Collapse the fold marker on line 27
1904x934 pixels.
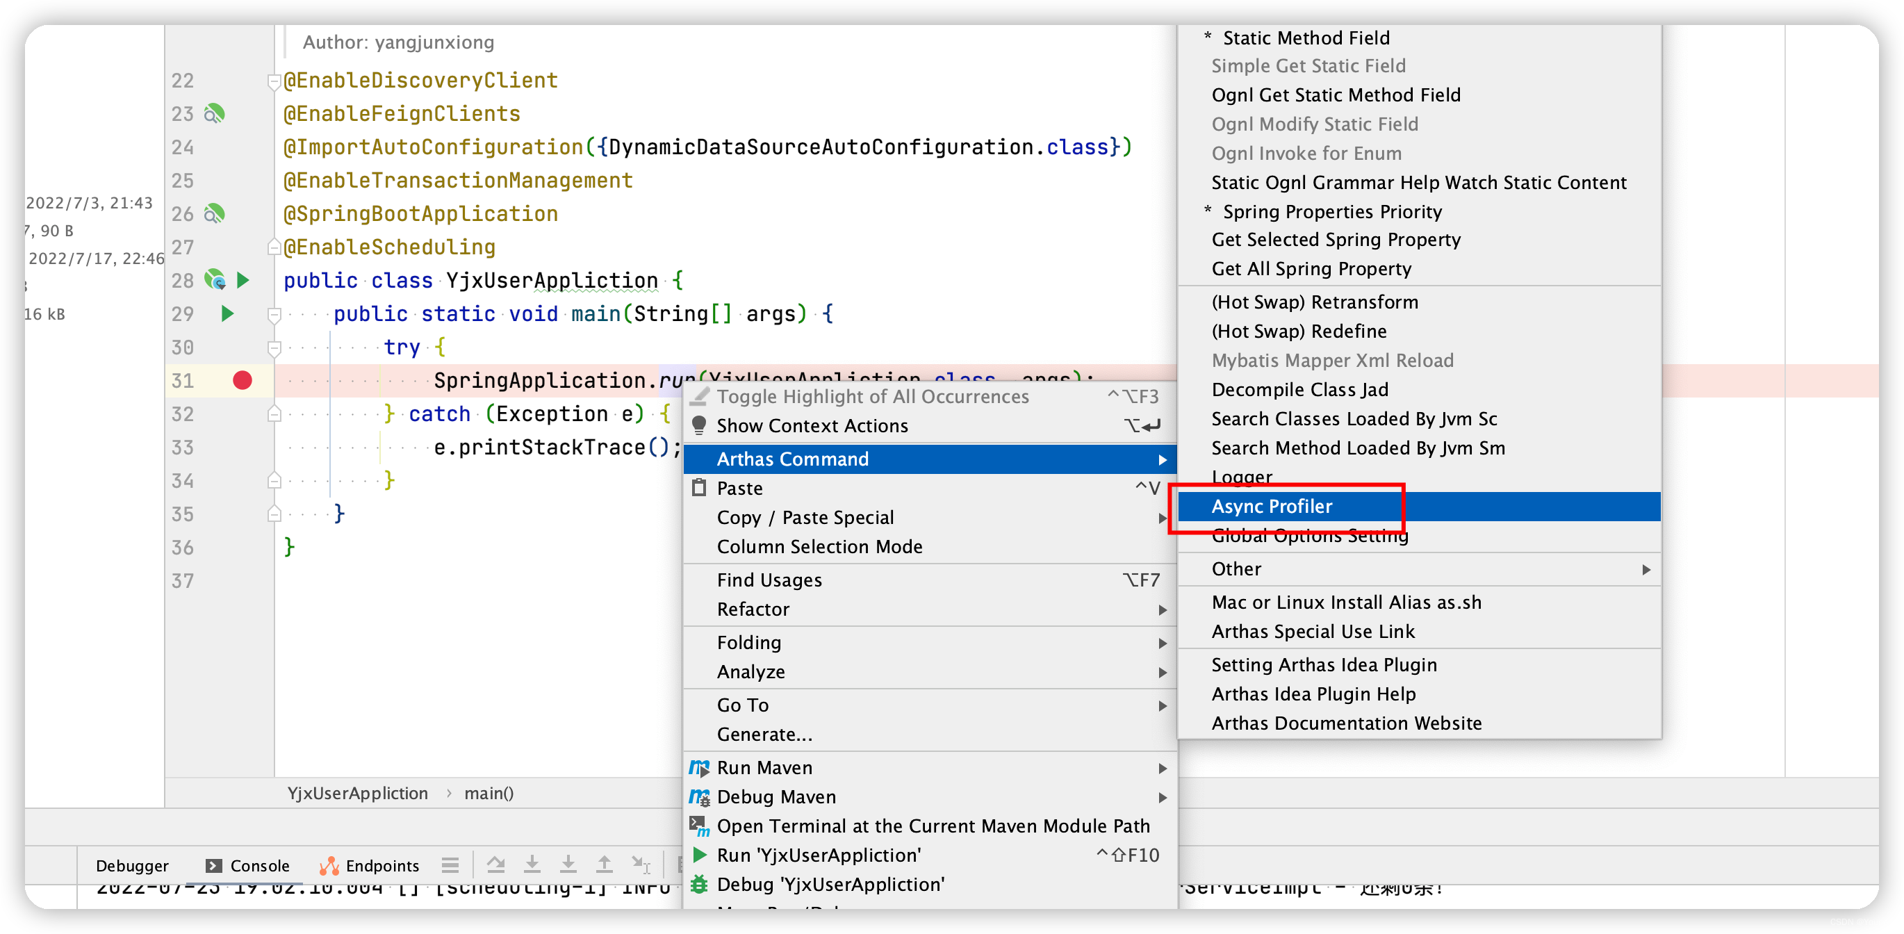pos(274,247)
